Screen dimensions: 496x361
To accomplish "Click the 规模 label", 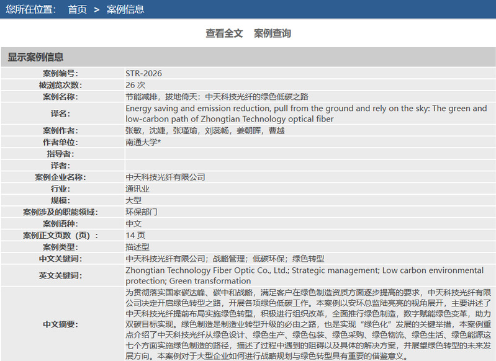I will tap(60, 200).
